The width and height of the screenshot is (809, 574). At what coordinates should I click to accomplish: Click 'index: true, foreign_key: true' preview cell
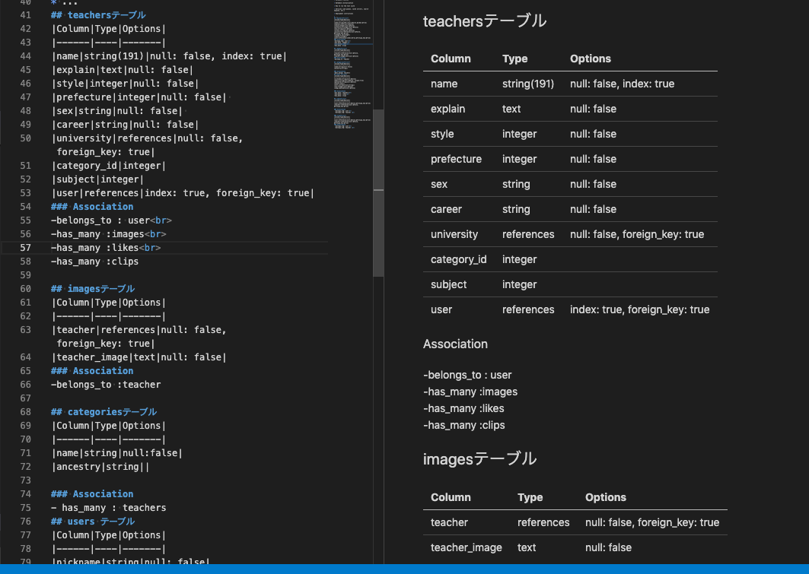(639, 309)
